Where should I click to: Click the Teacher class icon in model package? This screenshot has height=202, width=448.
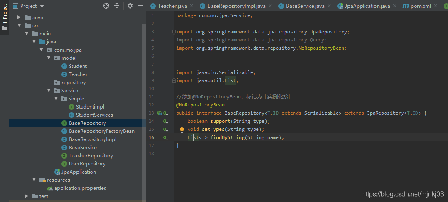click(64, 74)
